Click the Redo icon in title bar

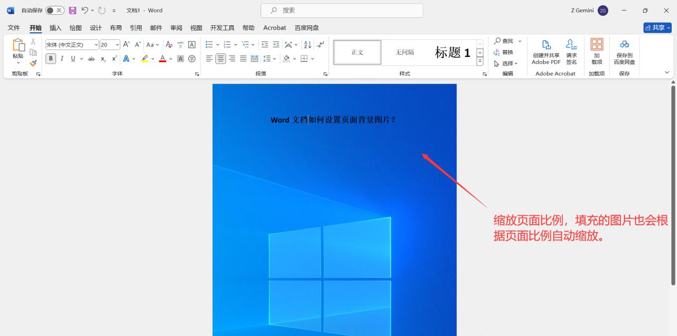coord(102,10)
